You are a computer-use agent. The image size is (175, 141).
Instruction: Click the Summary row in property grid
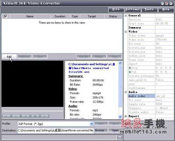[151, 28]
